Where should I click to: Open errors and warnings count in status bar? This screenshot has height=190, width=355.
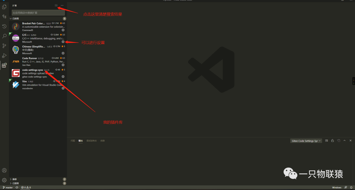point(26,187)
